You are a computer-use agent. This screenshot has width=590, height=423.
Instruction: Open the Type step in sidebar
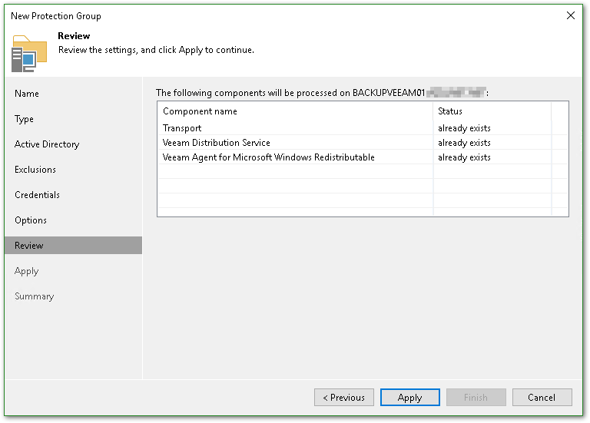(x=25, y=119)
